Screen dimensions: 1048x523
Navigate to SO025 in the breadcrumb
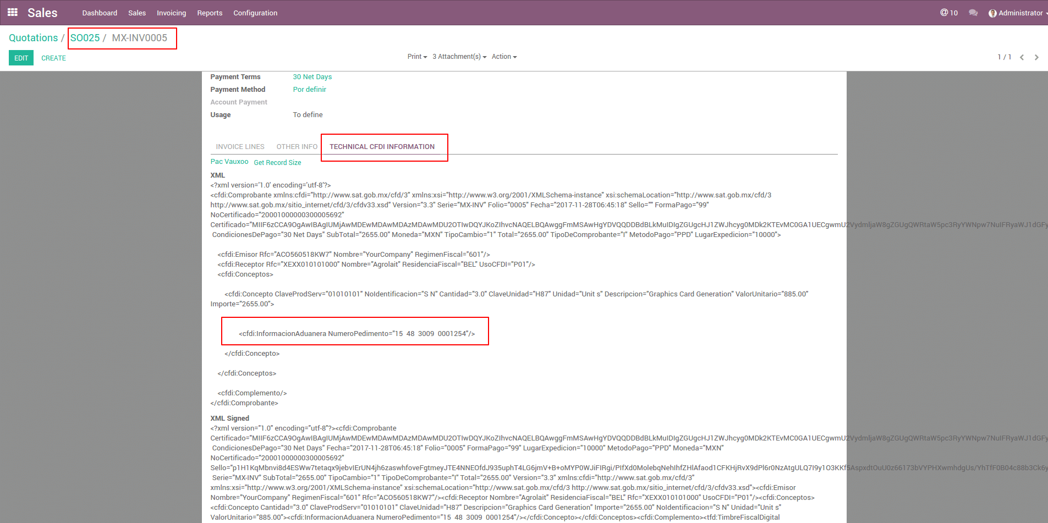[x=85, y=38]
